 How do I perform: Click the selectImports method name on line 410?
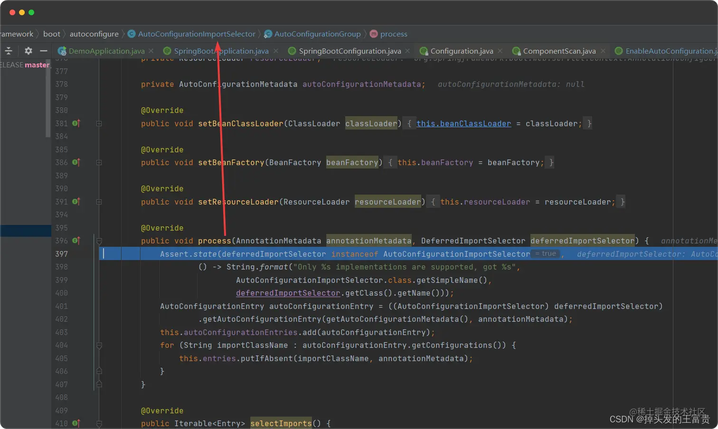(x=281, y=423)
